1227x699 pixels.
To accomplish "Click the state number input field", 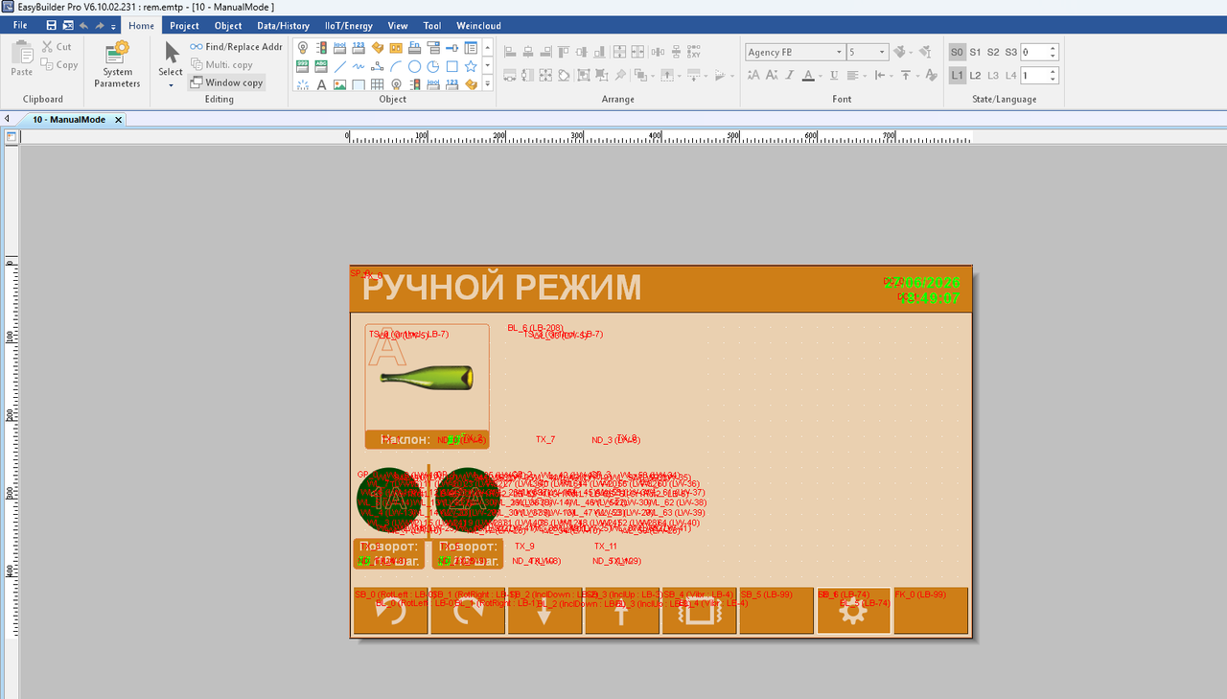I will pyautogui.click(x=1034, y=52).
